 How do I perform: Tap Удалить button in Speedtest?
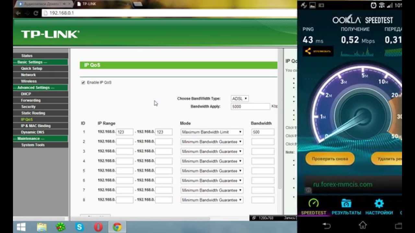386,159
